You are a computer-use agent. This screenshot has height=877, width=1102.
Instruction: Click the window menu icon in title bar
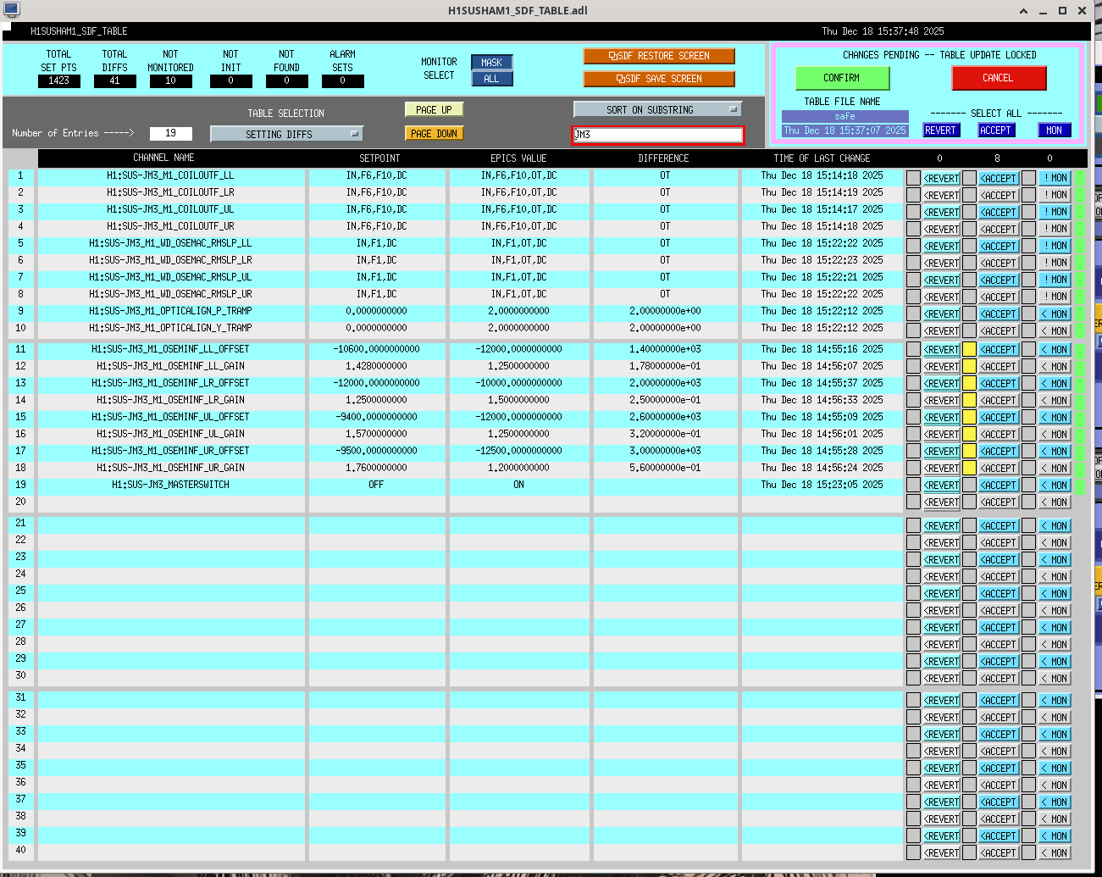tap(11, 10)
